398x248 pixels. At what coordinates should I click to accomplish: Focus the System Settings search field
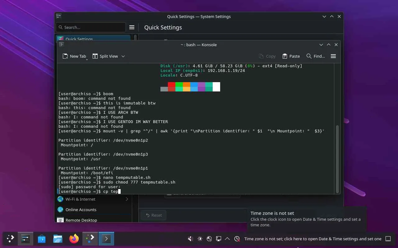tap(91, 27)
